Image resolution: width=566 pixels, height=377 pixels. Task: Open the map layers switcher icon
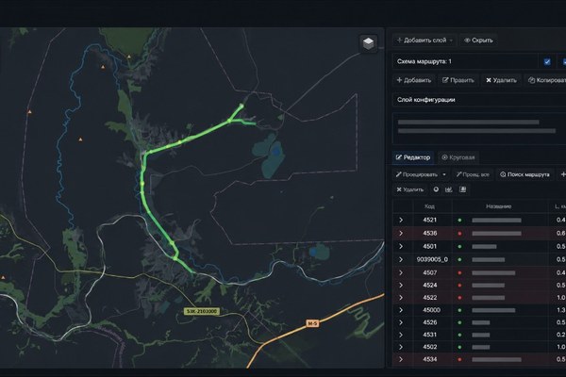tap(368, 43)
